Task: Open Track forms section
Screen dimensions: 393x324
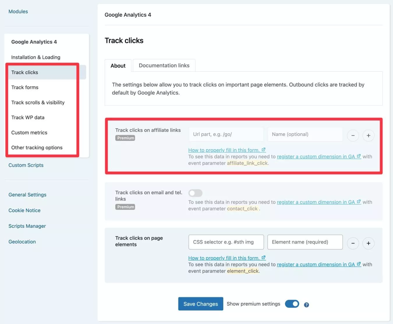Action: [x=25, y=87]
